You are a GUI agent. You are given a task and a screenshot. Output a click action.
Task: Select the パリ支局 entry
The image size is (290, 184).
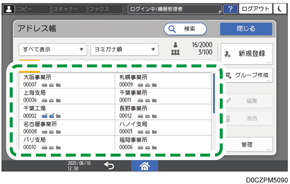[67, 143]
